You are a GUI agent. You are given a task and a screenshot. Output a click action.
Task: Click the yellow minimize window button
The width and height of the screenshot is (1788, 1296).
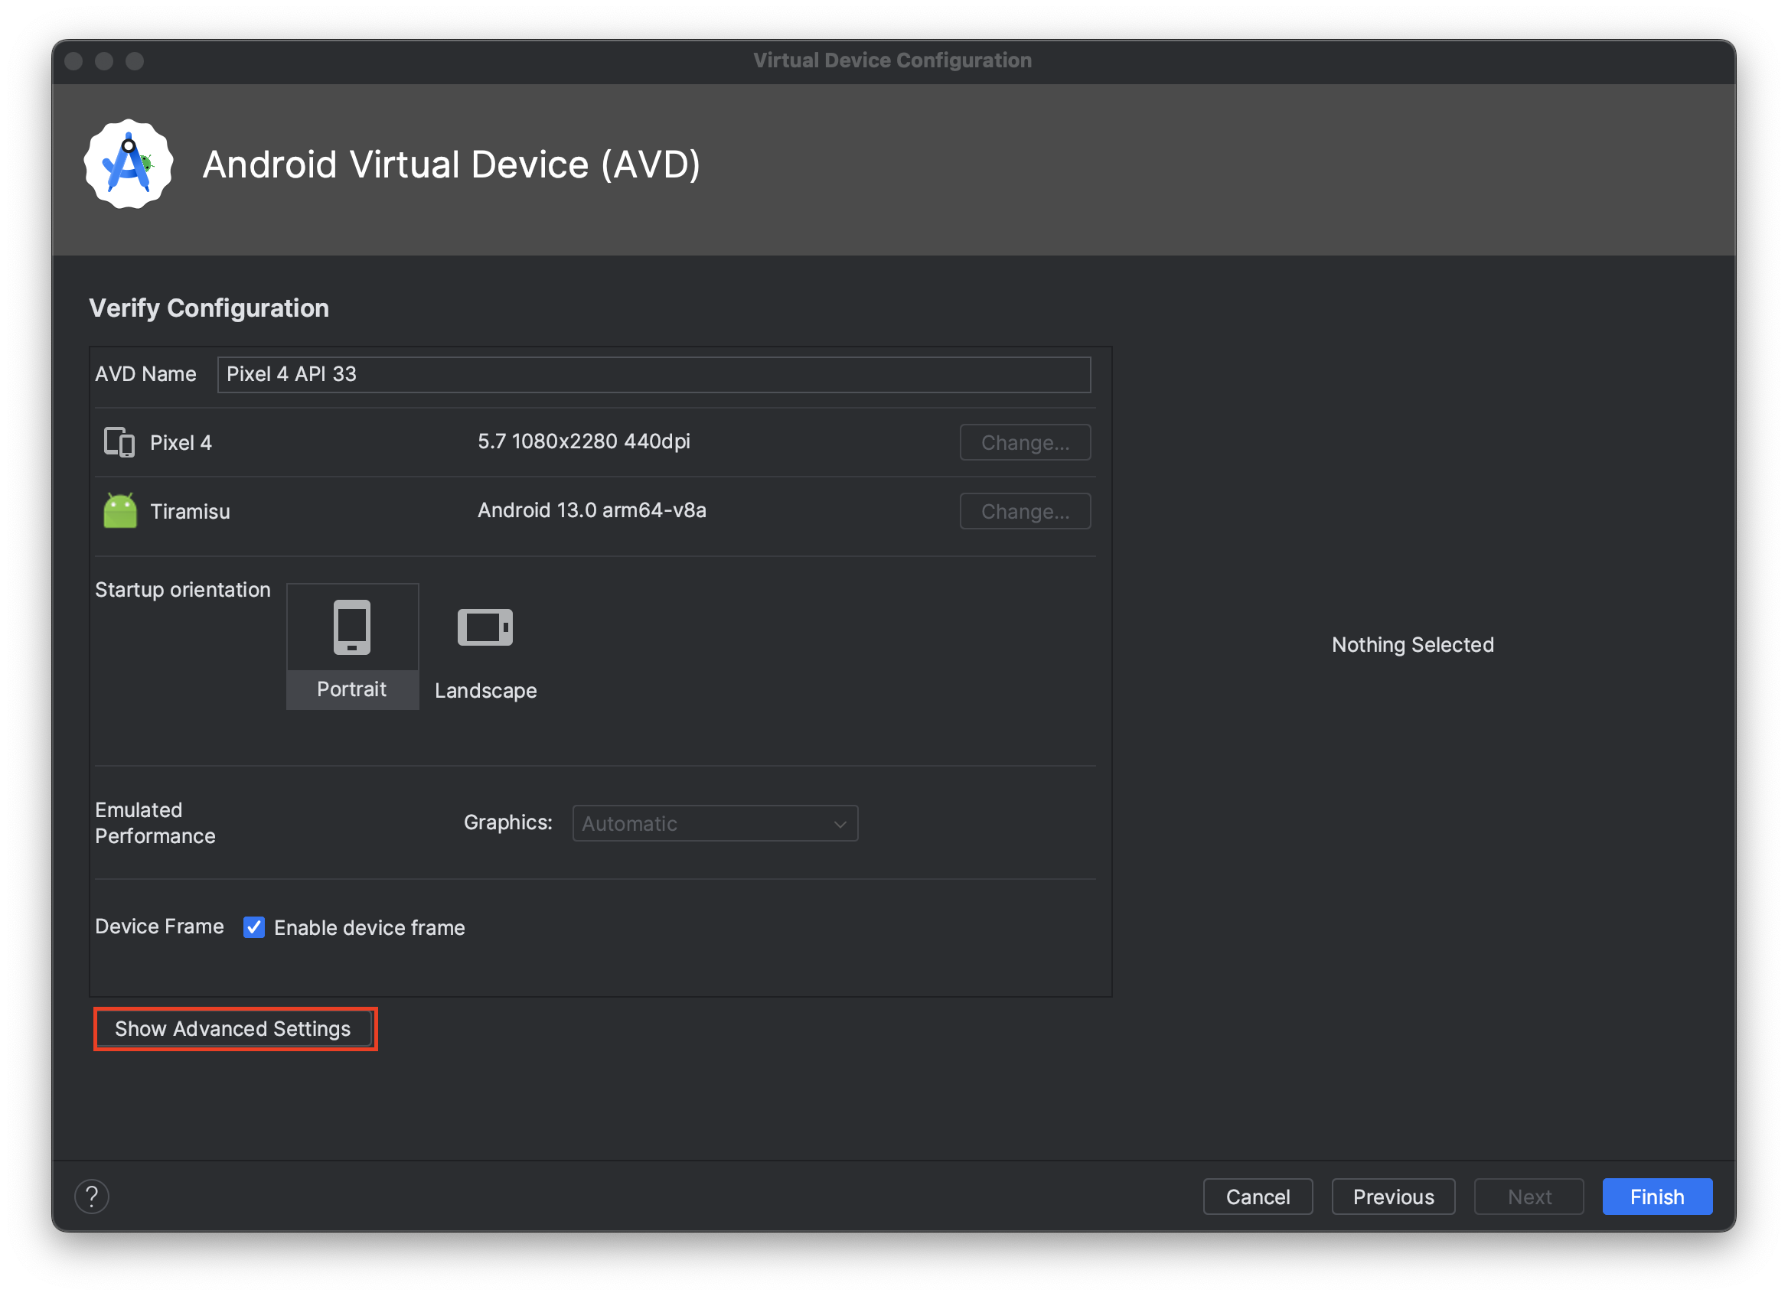tap(104, 60)
